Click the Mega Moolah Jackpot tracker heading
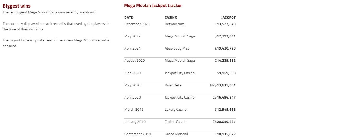 tap(153, 5)
